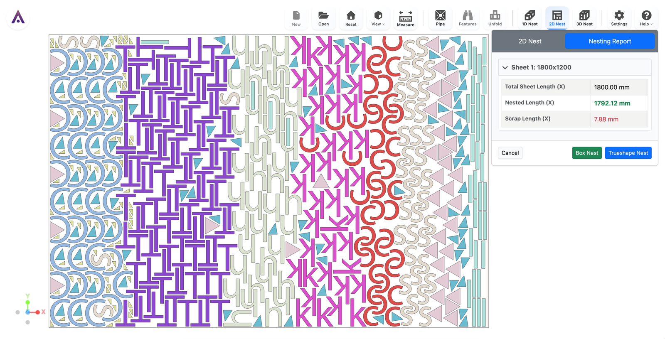The height and width of the screenshot is (339, 665).
Task: Click the New file toolbar icon
Action: [296, 19]
